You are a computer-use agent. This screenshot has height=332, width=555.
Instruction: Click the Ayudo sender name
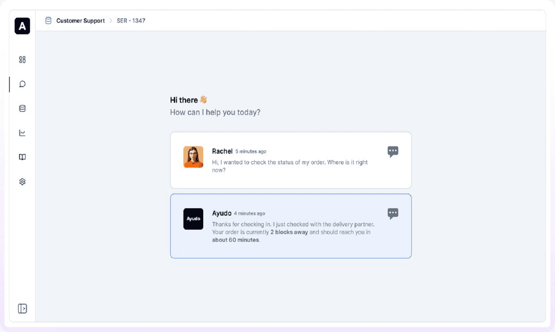tap(221, 213)
